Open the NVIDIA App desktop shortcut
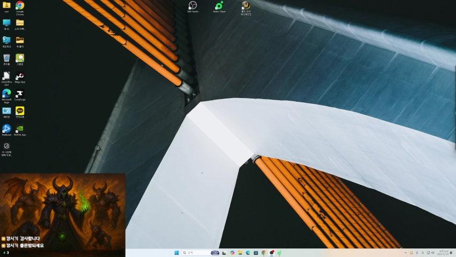This screenshot has width=456, height=257. click(x=20, y=128)
